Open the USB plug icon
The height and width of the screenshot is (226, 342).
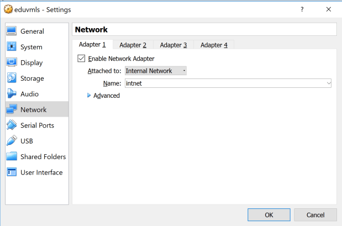click(12, 141)
